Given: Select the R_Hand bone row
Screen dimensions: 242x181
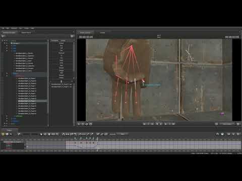Looking at the screenshot, I should pyautogui.click(x=24, y=71).
